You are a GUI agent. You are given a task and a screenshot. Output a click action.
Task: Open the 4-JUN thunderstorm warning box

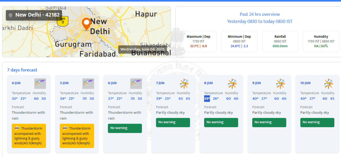(29, 136)
